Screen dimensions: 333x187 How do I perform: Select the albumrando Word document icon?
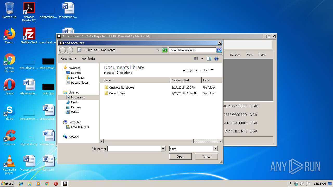[x=29, y=87]
